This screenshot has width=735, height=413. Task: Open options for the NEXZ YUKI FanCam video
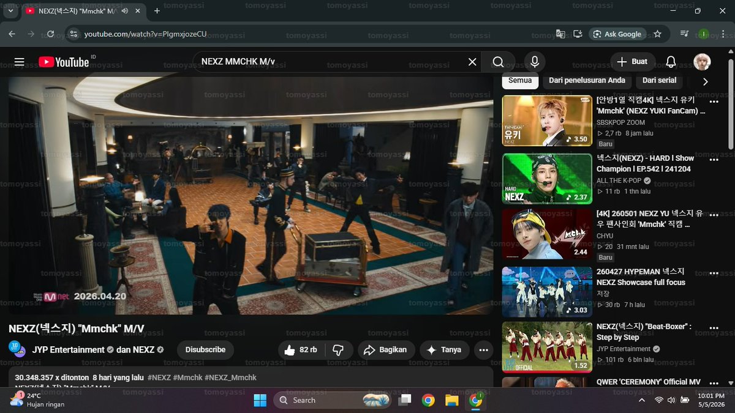coord(714,100)
